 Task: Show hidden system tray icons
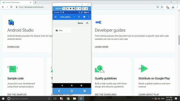tap(152, 98)
